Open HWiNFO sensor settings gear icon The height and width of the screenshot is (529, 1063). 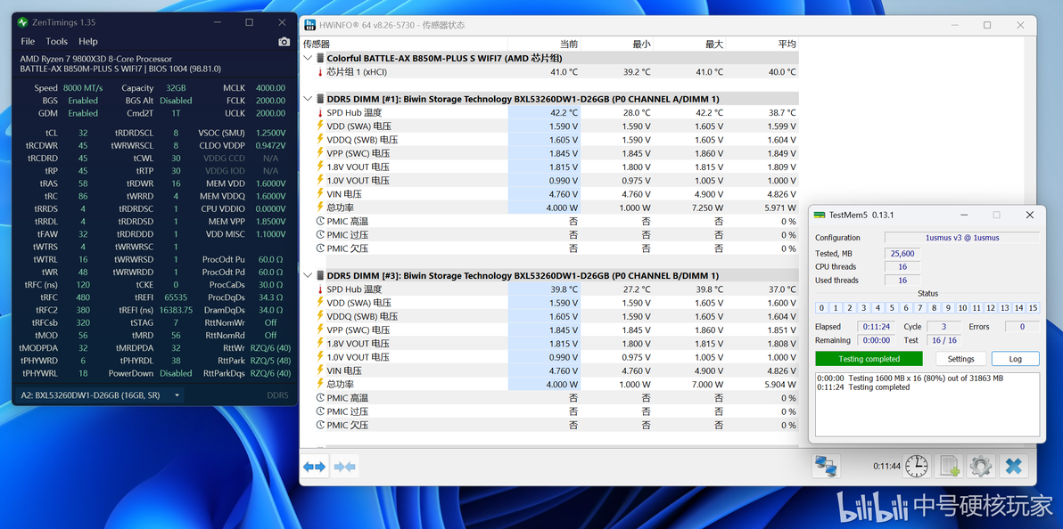[980, 466]
